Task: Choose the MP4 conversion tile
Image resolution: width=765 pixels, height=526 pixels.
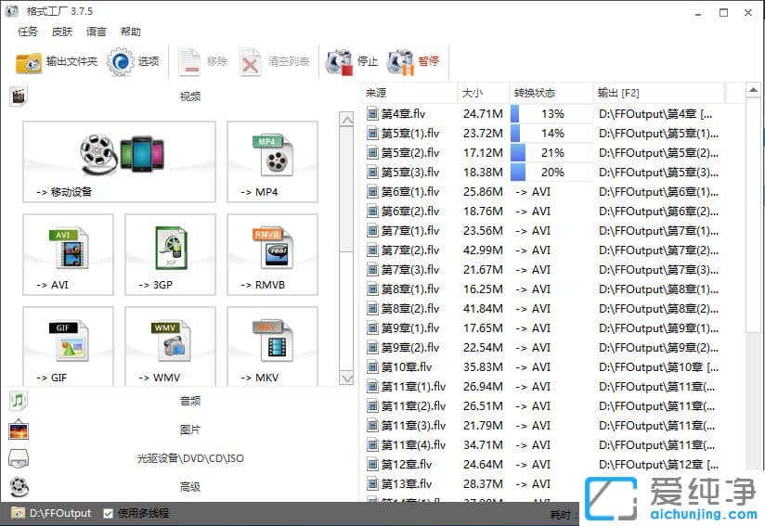Action: tap(272, 161)
